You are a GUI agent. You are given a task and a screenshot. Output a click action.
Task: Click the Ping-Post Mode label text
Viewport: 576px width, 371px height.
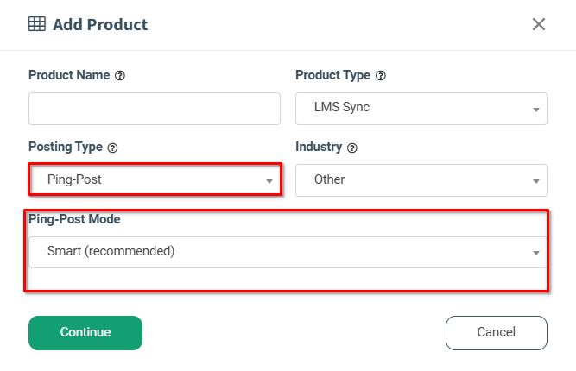point(74,219)
